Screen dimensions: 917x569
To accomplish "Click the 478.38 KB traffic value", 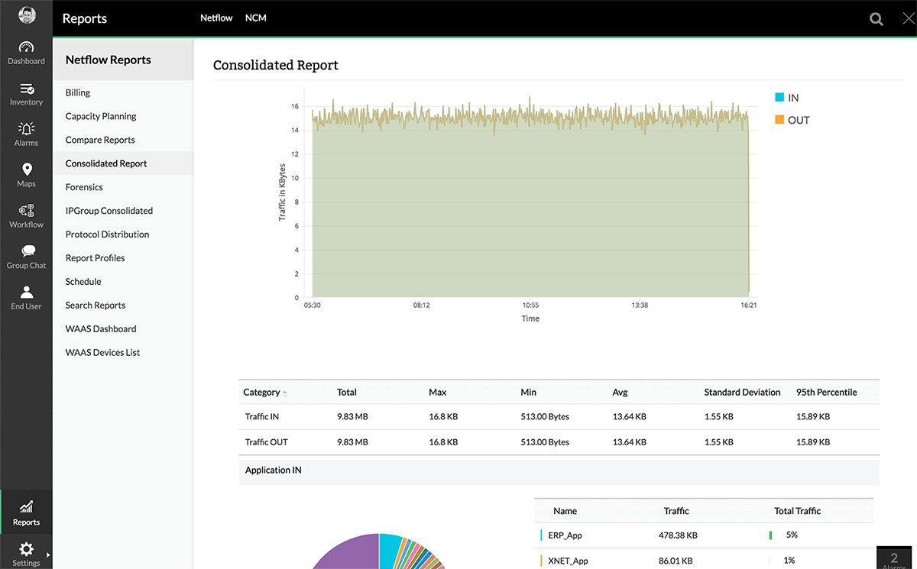I will [x=676, y=535].
